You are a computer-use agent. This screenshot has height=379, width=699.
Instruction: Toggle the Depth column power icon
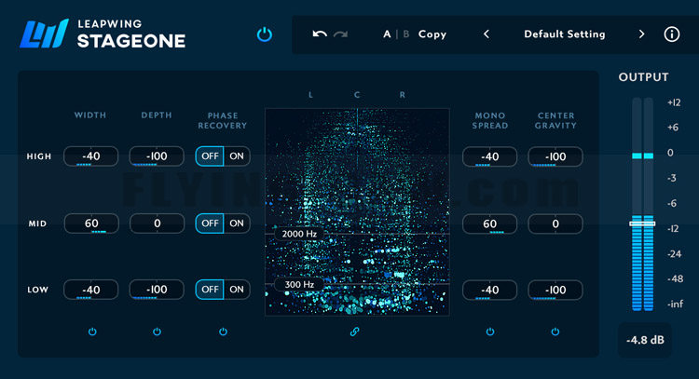[x=157, y=332]
